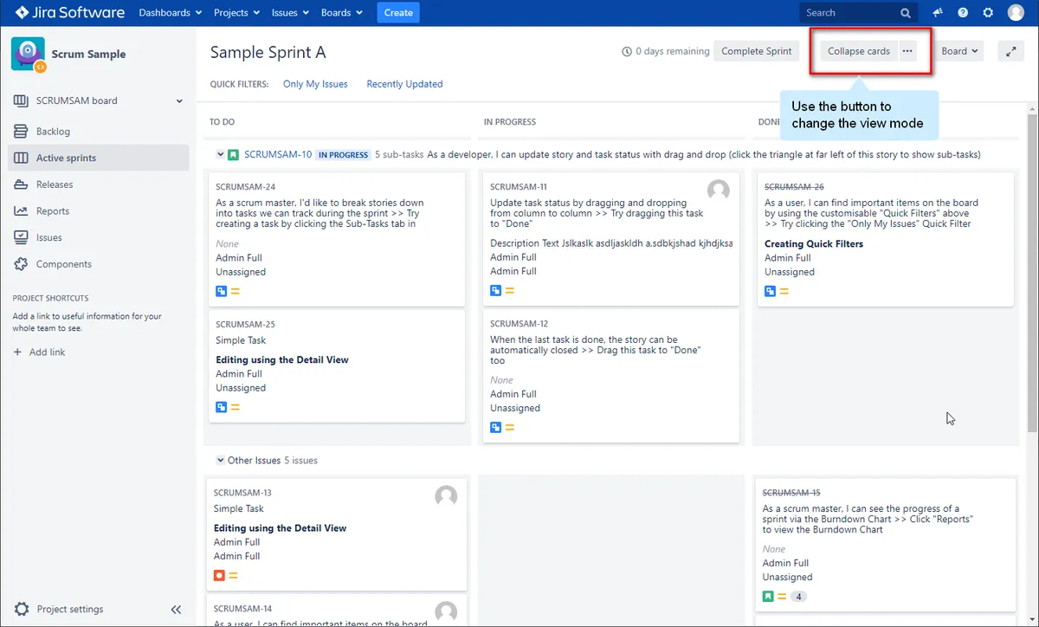Click the sub-task type icon on SCRUMSAM-26

pos(770,291)
